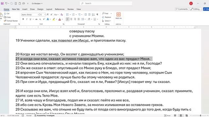
Task: Click the Find button
Action: tap(105, 13)
